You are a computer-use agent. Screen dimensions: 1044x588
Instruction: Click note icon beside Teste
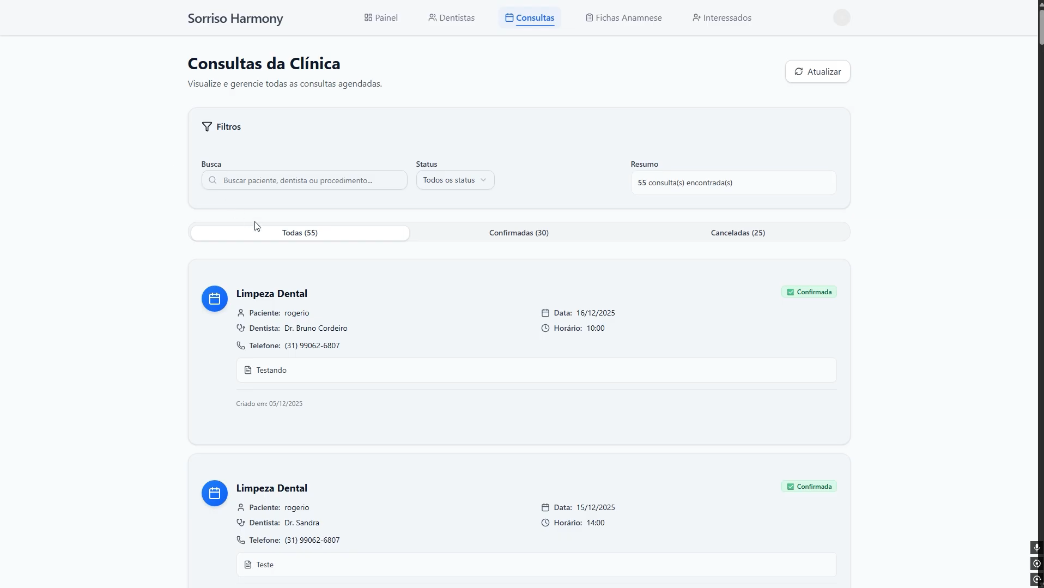248,565
